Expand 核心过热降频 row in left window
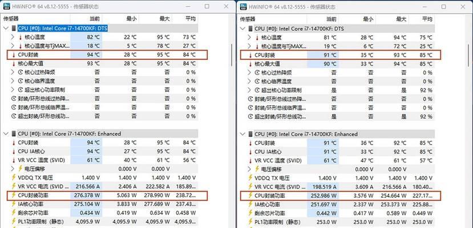This screenshot has width=473, height=228. coord(13,72)
